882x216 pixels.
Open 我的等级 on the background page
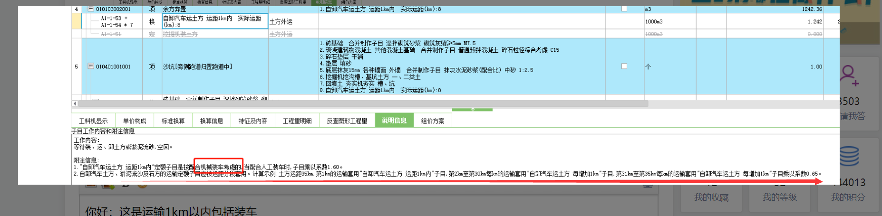click(779, 197)
